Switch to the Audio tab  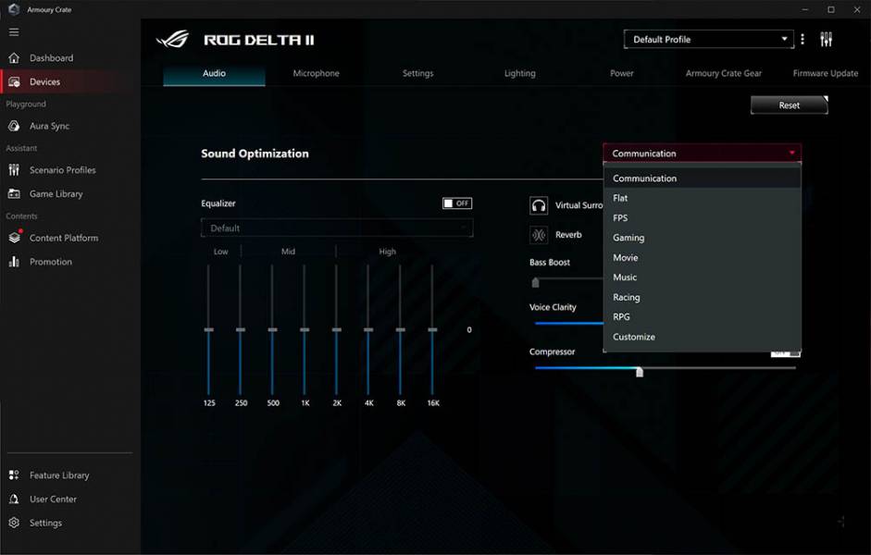[x=214, y=73]
